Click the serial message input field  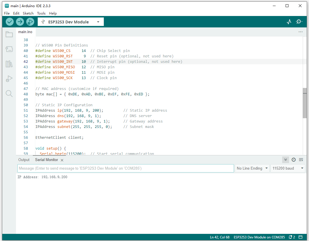point(126,168)
